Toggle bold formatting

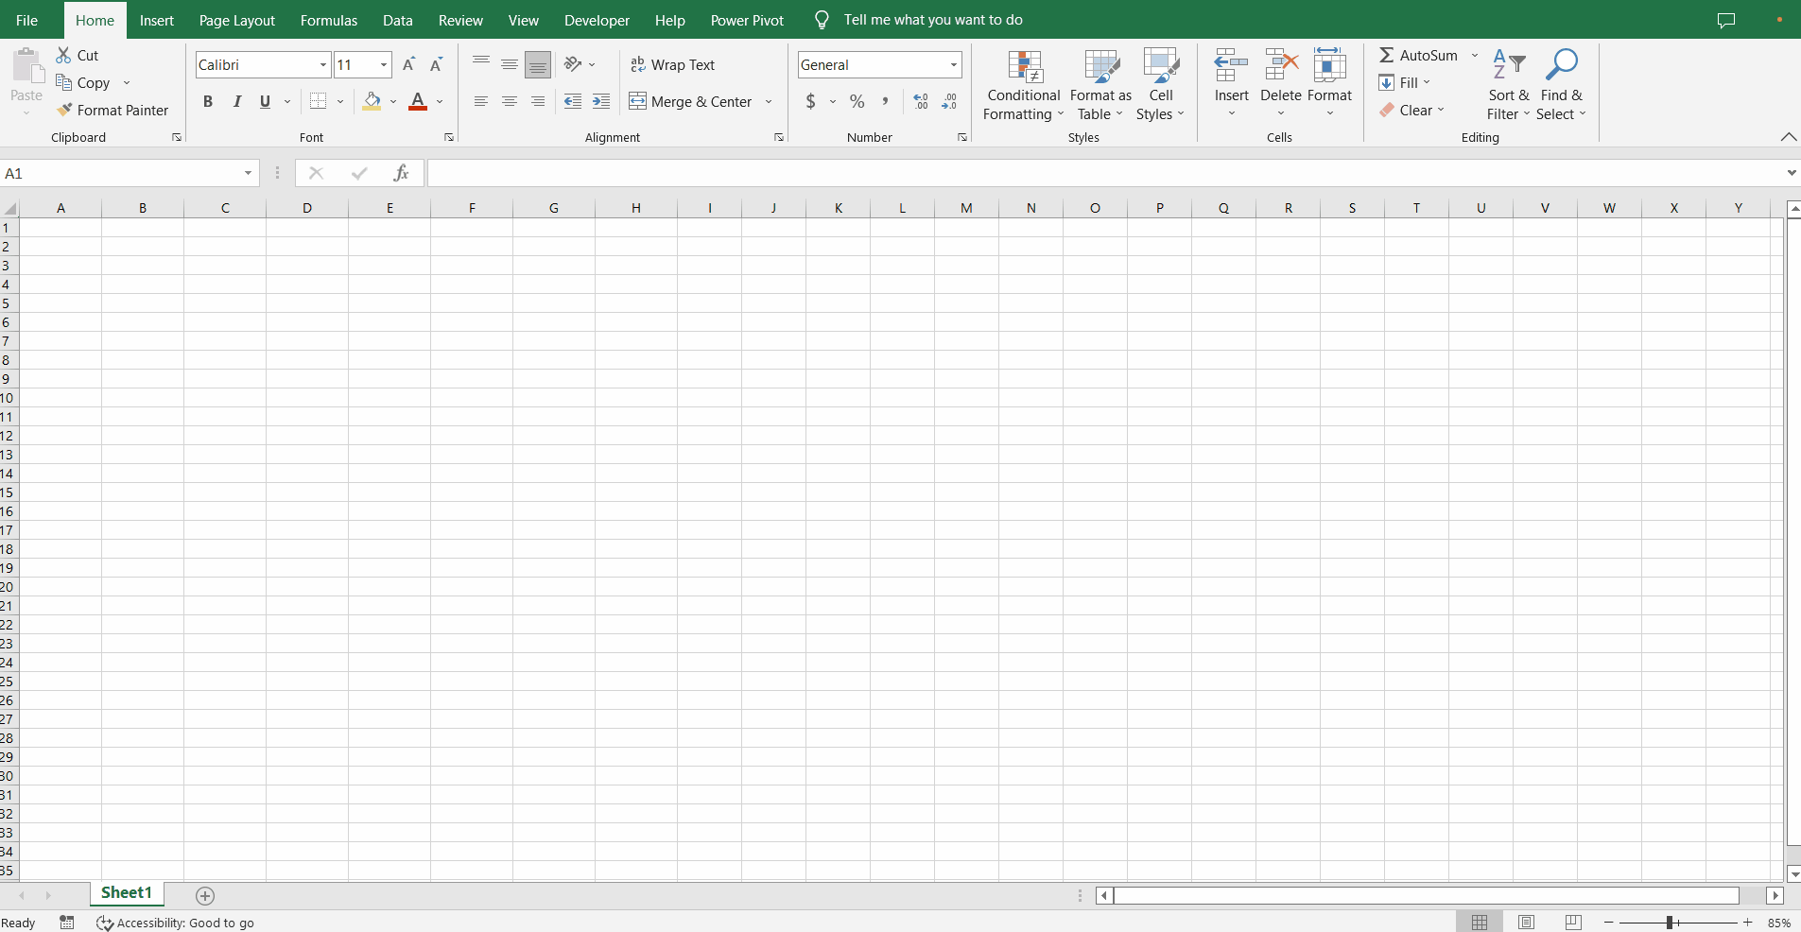pos(207,101)
